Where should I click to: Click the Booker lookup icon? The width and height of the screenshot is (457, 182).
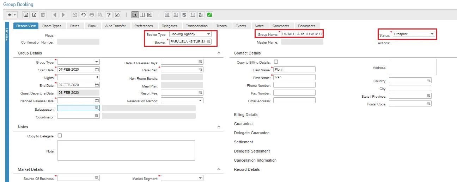click(208, 42)
